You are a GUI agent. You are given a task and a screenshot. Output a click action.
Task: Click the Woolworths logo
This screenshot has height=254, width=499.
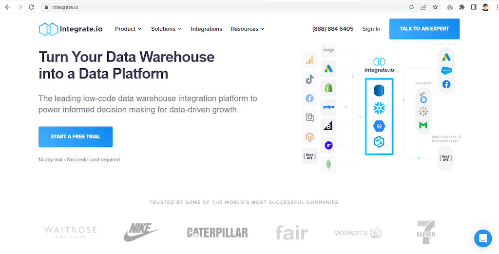(358, 233)
